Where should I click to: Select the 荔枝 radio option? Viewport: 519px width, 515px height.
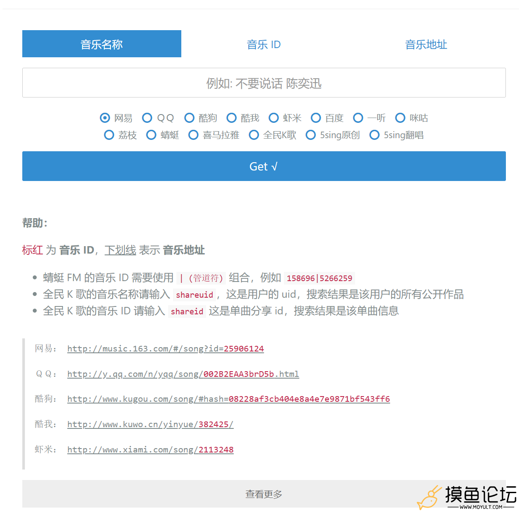(x=109, y=135)
